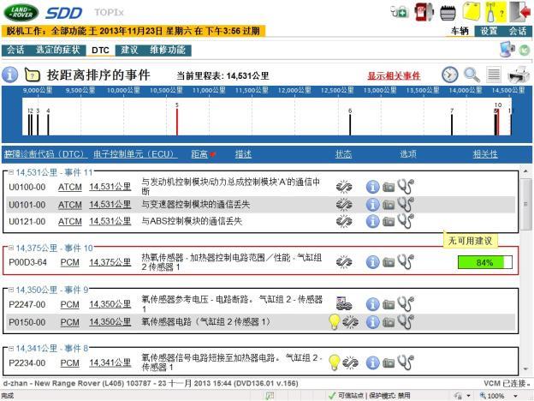534x401 pixels.
Task: Open the yellow help folder icon
Action: coord(33,75)
